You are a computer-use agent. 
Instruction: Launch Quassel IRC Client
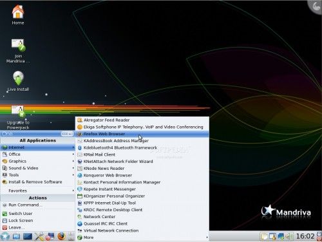click(142, 223)
